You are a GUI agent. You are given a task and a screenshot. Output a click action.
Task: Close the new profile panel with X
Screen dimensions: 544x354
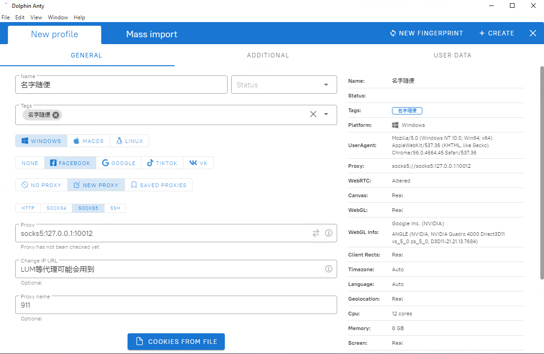pos(533,33)
